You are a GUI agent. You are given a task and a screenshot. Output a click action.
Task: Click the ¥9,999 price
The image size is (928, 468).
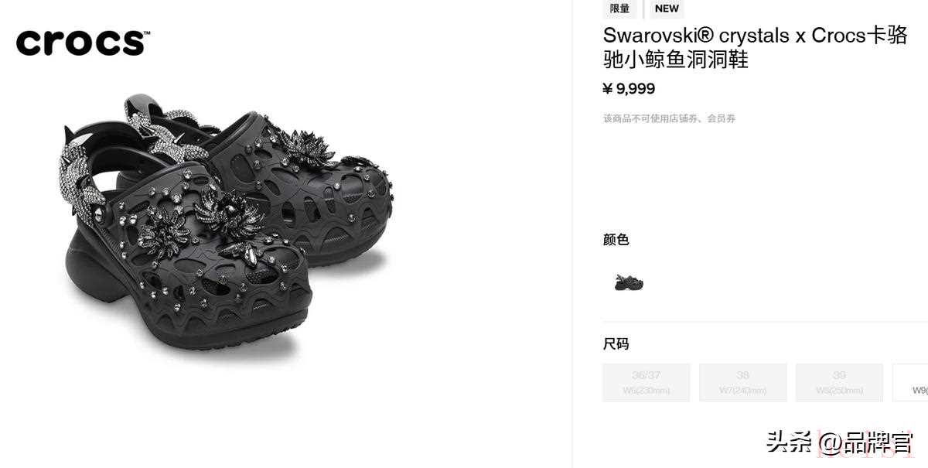point(629,89)
